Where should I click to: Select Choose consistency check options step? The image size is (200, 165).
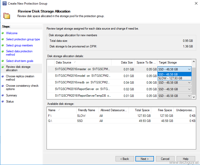click(22, 87)
